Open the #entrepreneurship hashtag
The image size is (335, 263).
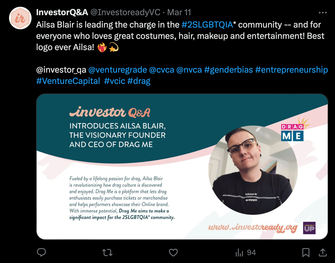291,70
